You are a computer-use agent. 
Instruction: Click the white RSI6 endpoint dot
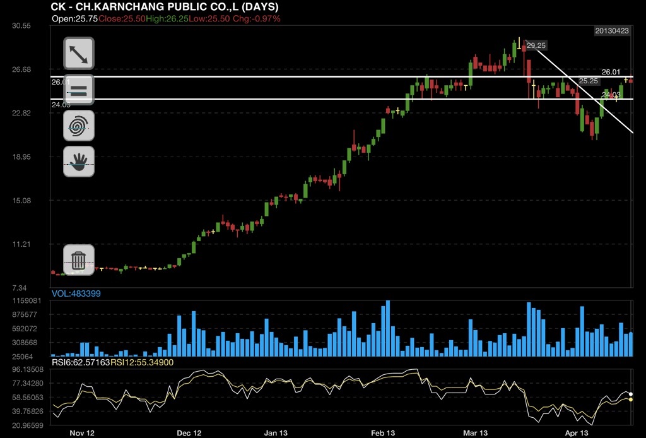[x=631, y=394]
